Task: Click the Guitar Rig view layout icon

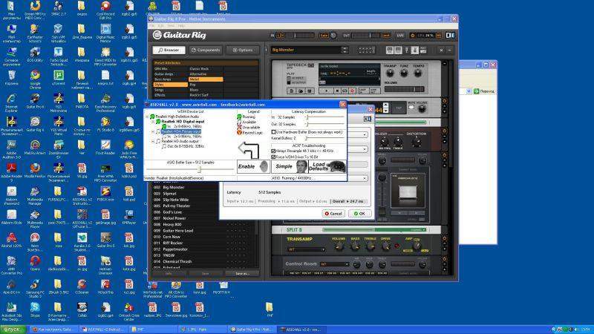Action: click(450, 35)
